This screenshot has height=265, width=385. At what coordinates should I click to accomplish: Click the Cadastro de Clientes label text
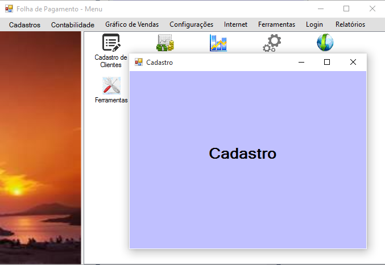tap(111, 61)
